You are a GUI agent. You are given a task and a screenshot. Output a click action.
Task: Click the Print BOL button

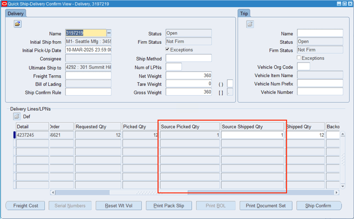(x=216, y=206)
